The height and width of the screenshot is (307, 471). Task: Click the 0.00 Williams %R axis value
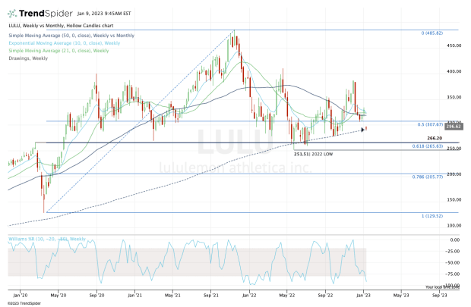coord(455,240)
